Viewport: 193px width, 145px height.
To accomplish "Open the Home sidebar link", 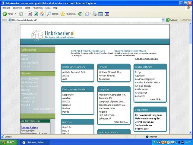I will coord(24,55).
